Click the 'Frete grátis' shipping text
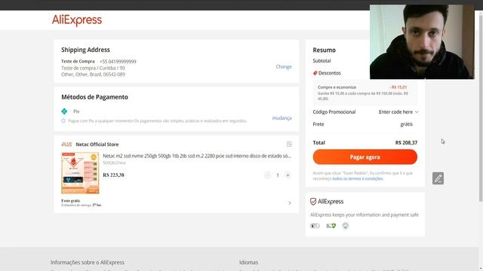Screen dimensions: 483x271 tap(70, 201)
